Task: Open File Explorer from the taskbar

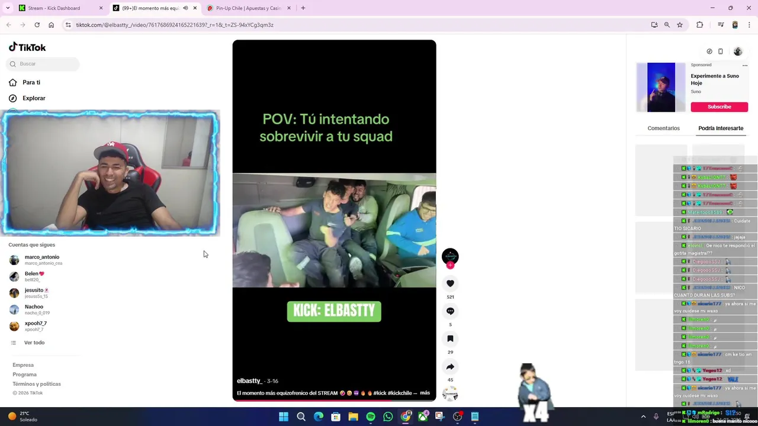Action: [353, 417]
